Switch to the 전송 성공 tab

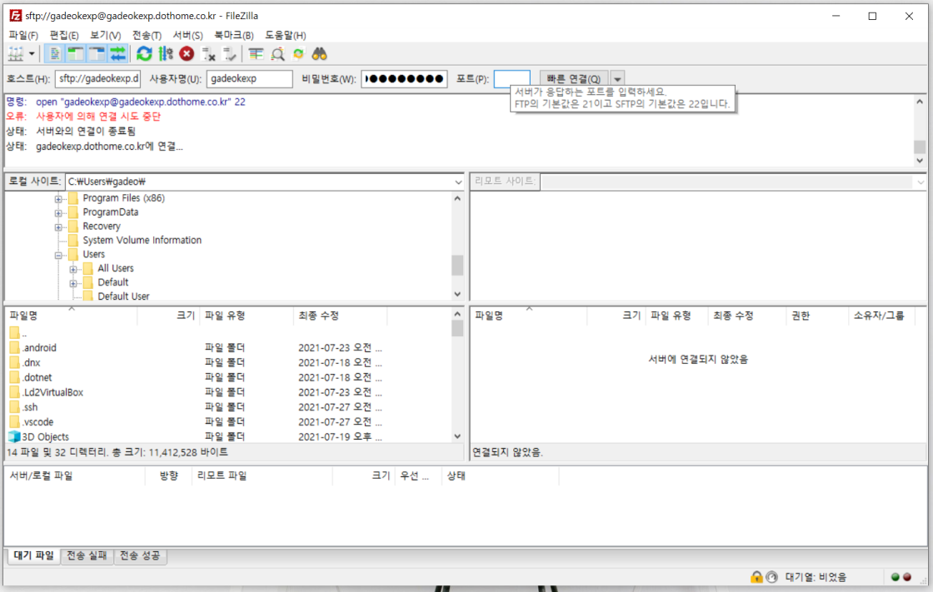click(140, 555)
